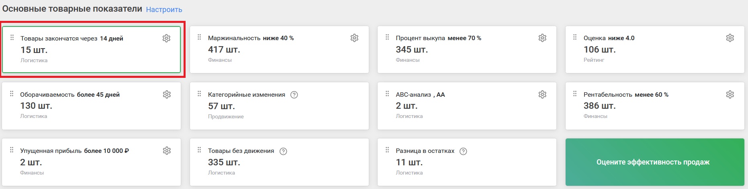748x189 pixels.
Task: Open gear settings on Оценка ниже 4.0 card
Action: click(x=730, y=38)
